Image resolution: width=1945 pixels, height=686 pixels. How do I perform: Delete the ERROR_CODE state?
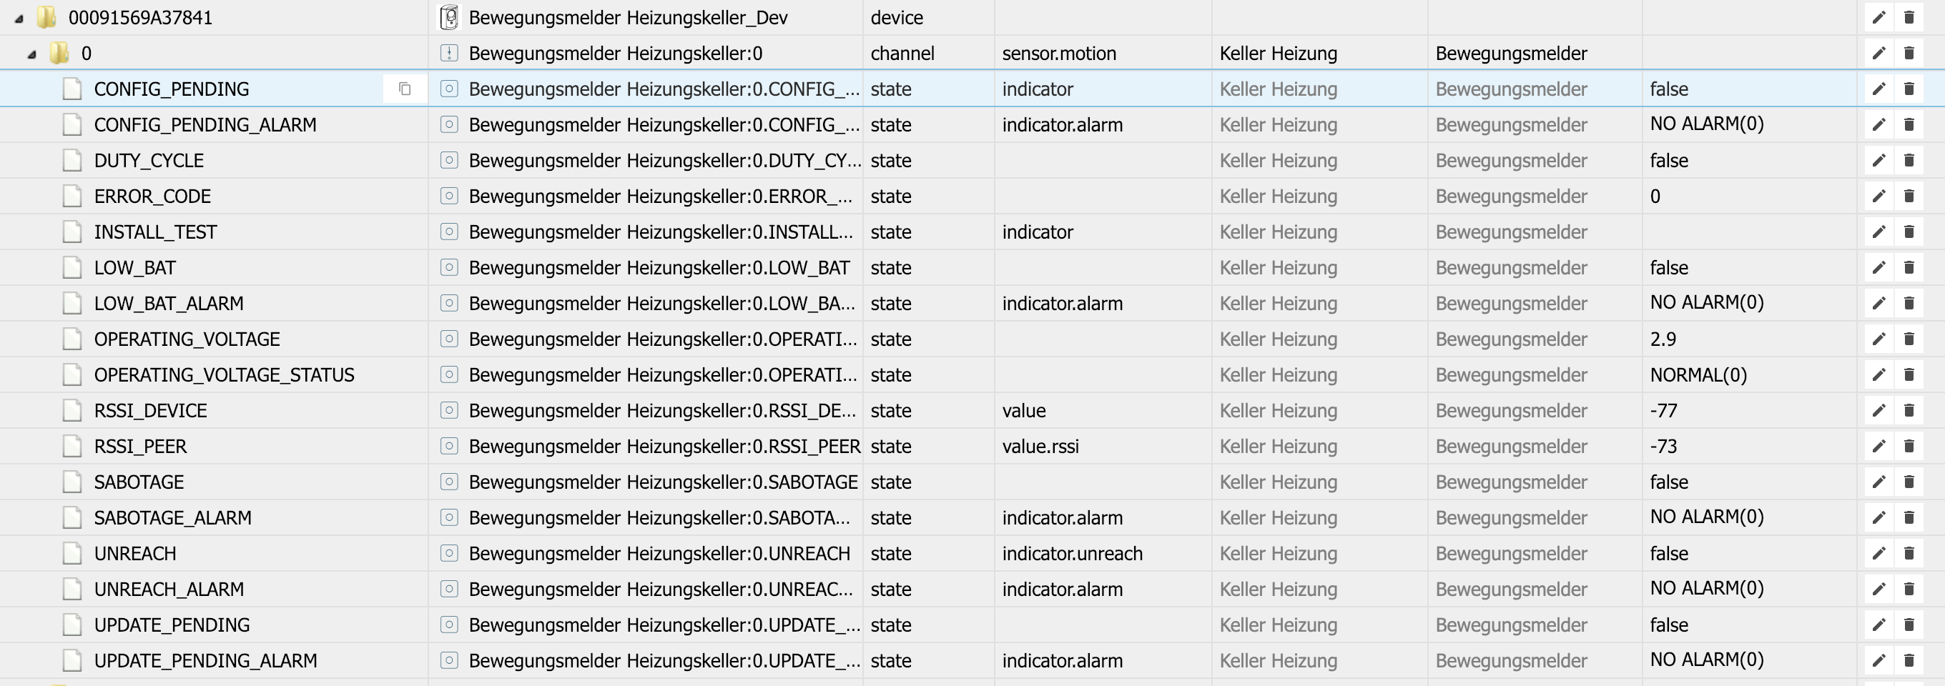[x=1909, y=197]
